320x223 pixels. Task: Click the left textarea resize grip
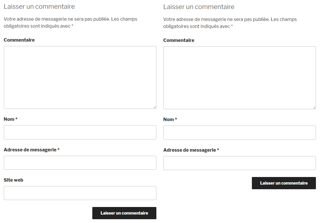[x=155, y=107]
